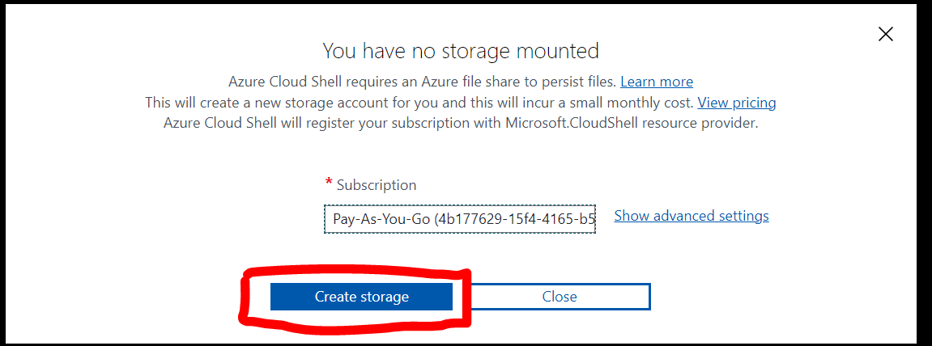Click the 'You have no storage mounted' heading
Screen dimensions: 932x346
[x=460, y=51]
